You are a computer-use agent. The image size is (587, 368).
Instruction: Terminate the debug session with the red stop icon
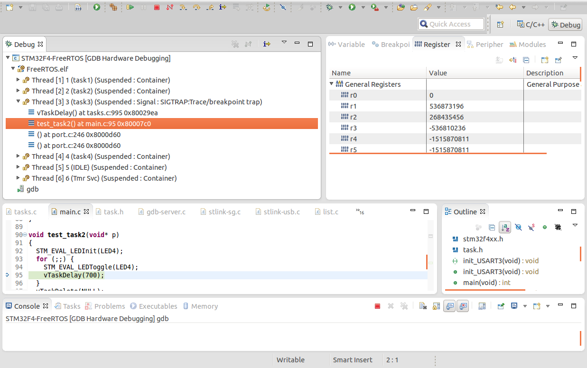[x=157, y=7]
